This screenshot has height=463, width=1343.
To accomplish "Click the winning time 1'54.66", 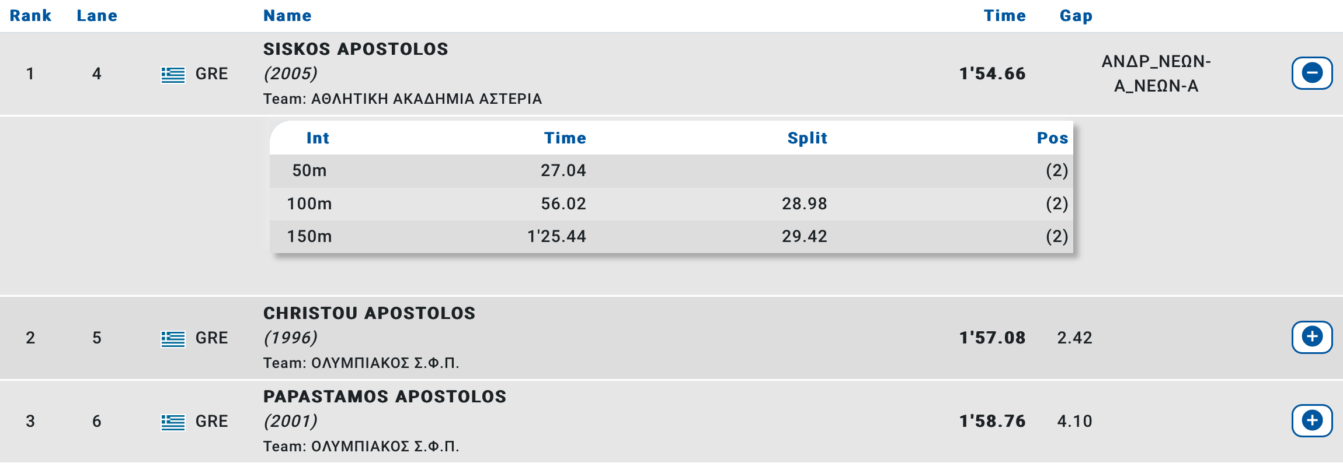I will pos(992,73).
